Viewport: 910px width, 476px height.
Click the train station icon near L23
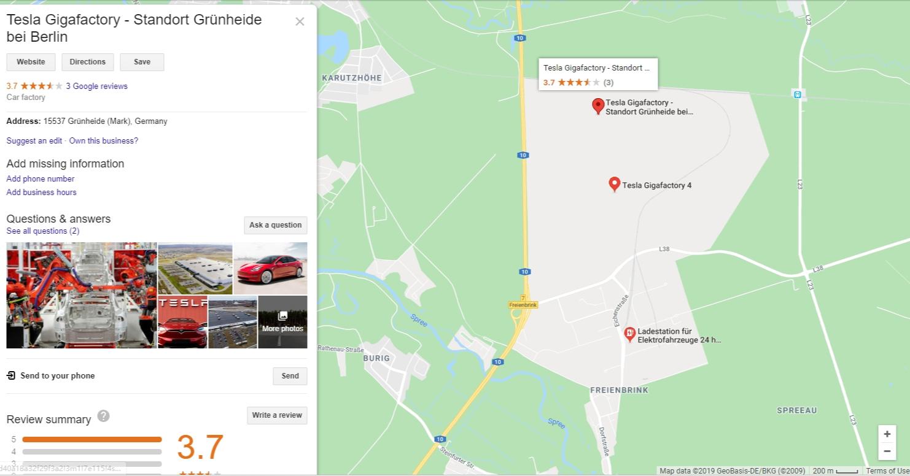tap(797, 94)
